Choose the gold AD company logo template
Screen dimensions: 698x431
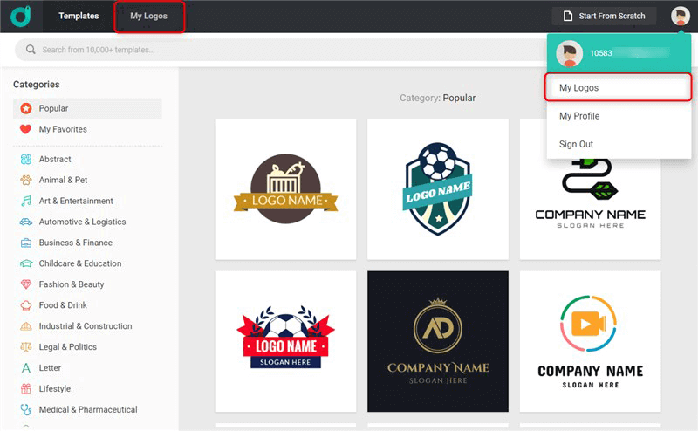pos(437,340)
